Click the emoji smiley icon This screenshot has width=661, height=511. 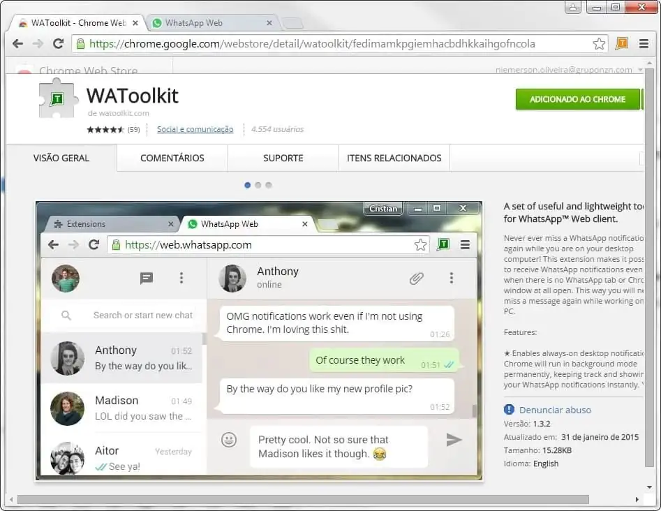[x=229, y=440]
